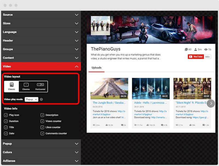
Task: Expand the Popup section
Action: pos(41,144)
